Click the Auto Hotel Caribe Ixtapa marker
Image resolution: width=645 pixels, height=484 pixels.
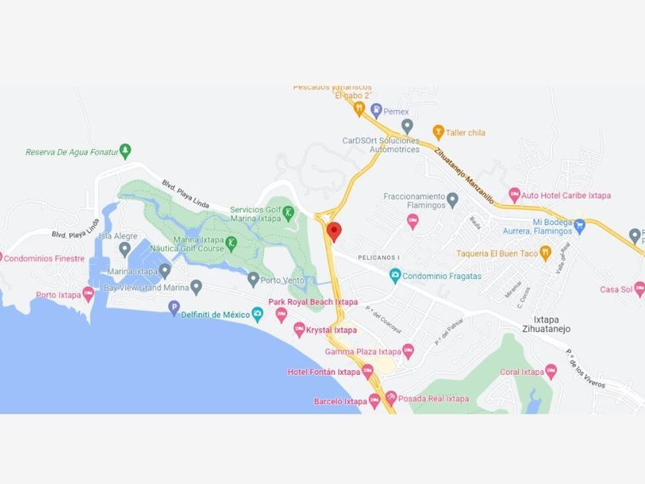pyautogui.click(x=514, y=195)
